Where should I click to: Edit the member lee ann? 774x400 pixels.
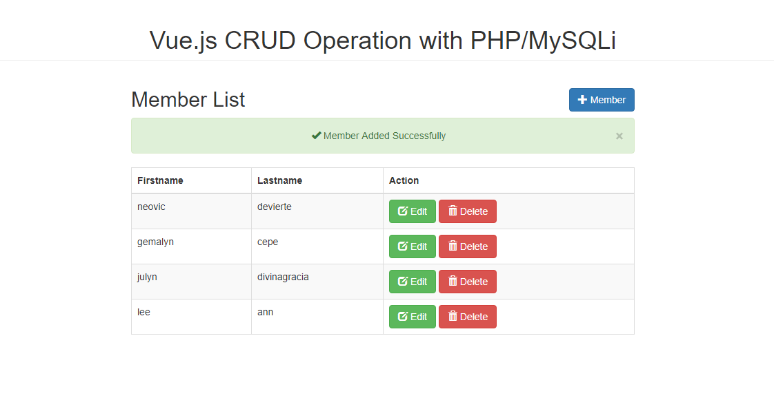click(412, 316)
